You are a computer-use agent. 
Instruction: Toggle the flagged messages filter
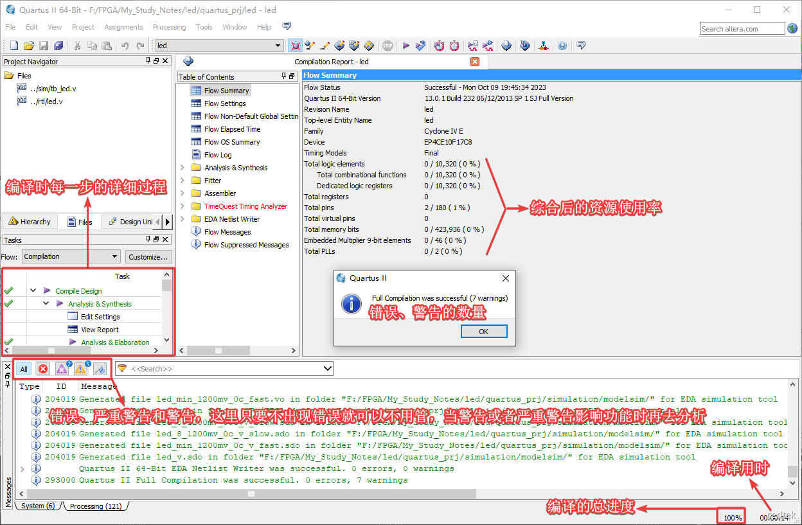[x=100, y=369]
